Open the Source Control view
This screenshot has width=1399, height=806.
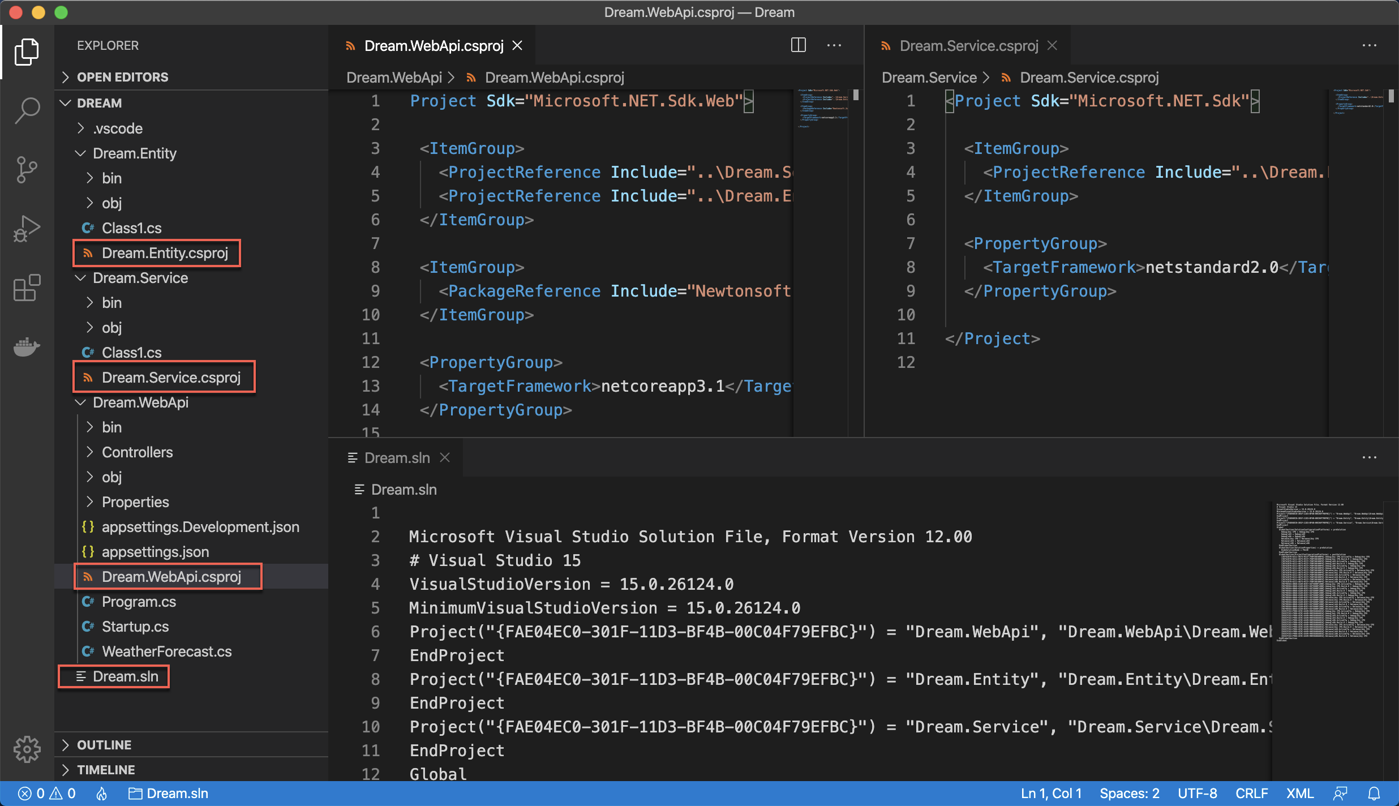(x=27, y=169)
